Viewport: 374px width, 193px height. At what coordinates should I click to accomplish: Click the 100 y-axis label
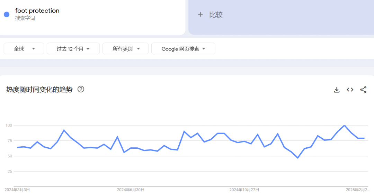pyautogui.click(x=9, y=125)
